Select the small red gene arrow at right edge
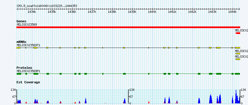 click(x=238, y=33)
